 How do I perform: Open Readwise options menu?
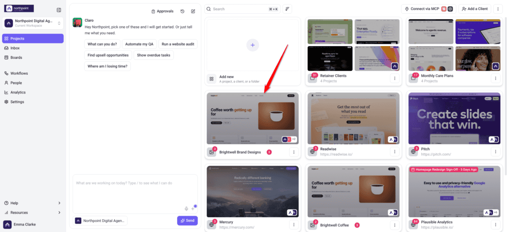[395, 152]
